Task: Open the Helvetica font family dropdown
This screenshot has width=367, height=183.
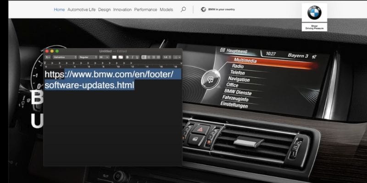Action: coord(65,57)
